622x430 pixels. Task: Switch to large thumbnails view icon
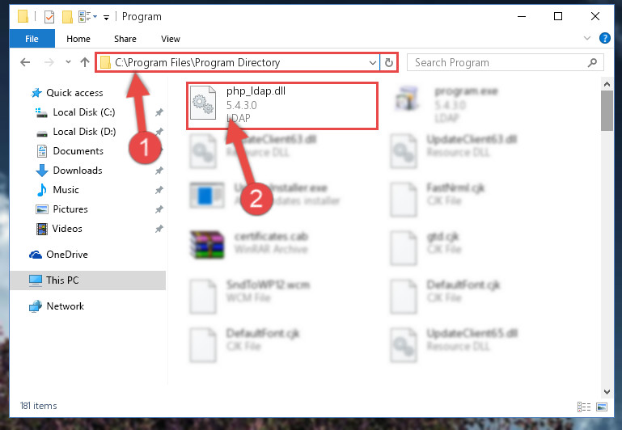pos(602,407)
